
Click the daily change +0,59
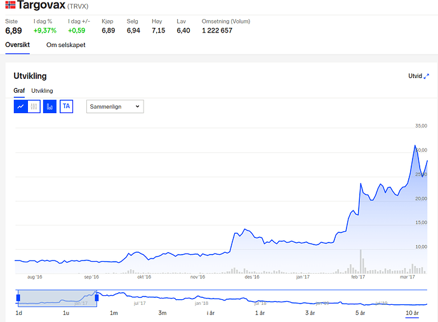77,30
